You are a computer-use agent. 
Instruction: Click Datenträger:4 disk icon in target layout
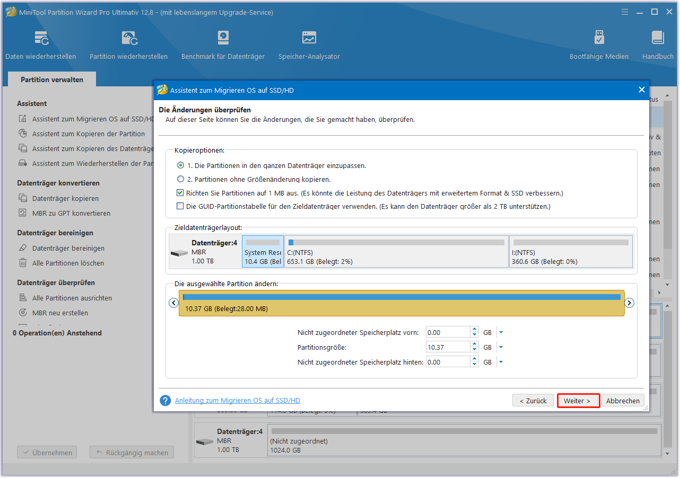179,253
